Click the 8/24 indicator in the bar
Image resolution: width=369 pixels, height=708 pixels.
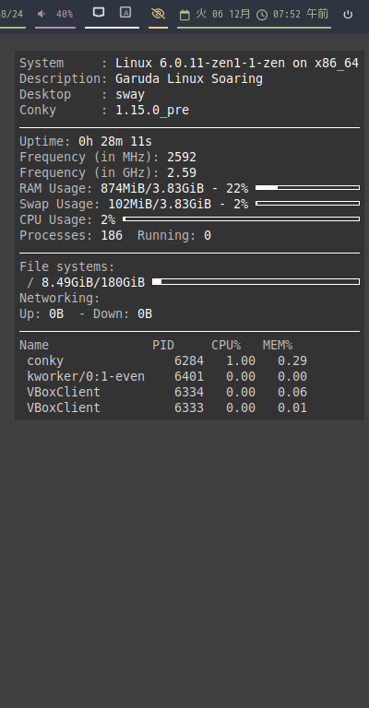[x=11, y=14]
